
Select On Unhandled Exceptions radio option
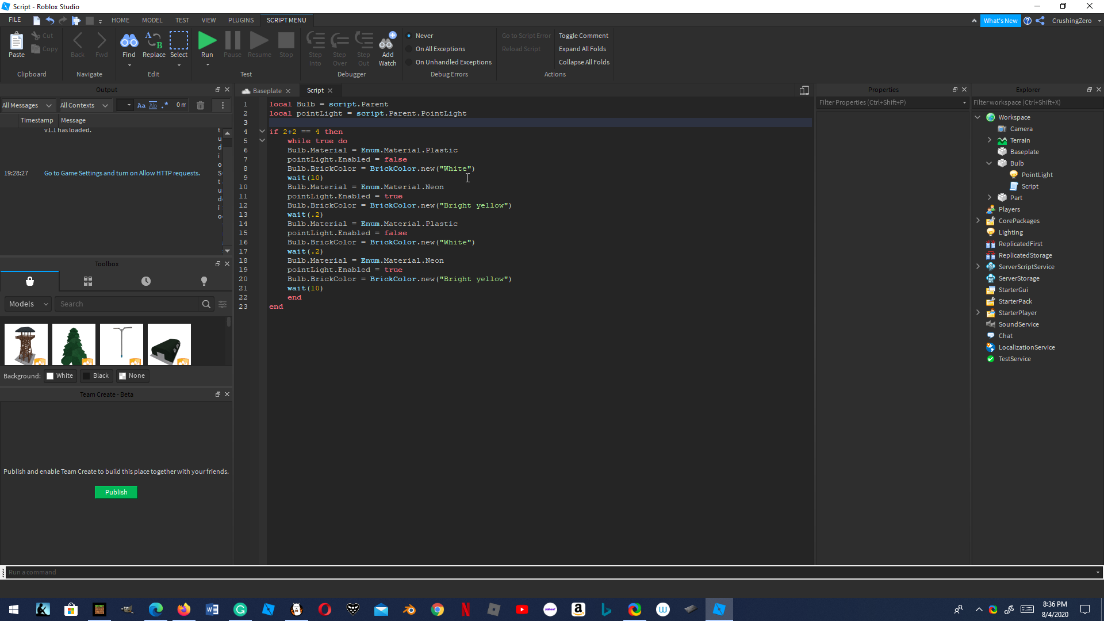click(409, 62)
